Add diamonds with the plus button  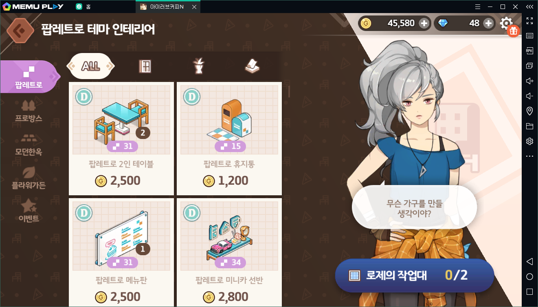pyautogui.click(x=488, y=23)
